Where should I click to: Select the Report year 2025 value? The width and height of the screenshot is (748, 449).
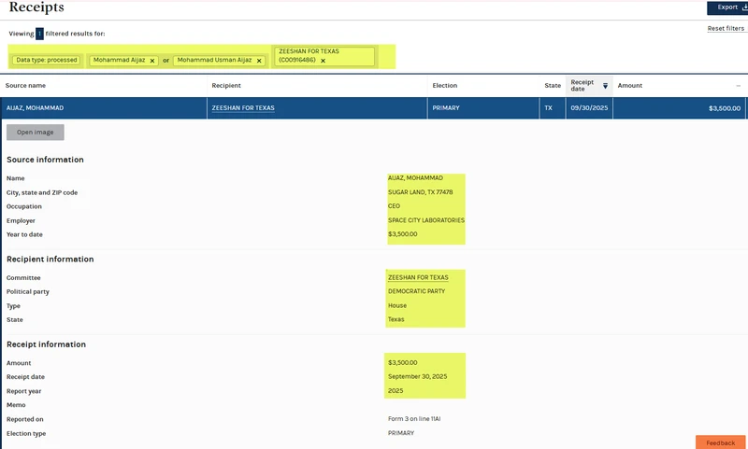pyautogui.click(x=396, y=391)
